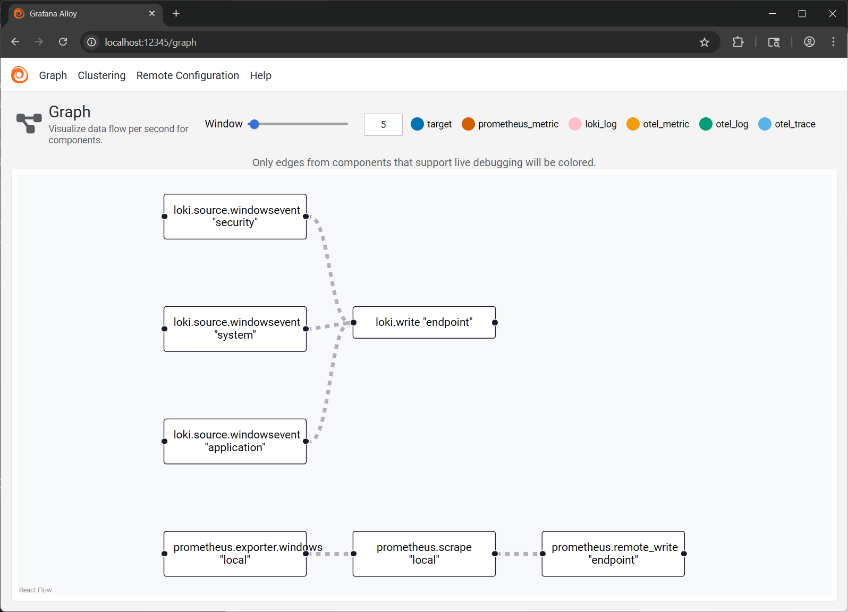
Task: Select the prometheus.scrape "local" node
Action: (x=424, y=554)
